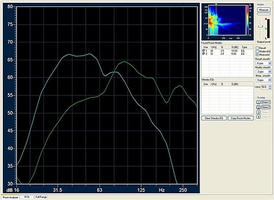Open the Full Range tab
Image resolution: width=274 pixels, height=200 pixels.
pos(41,197)
